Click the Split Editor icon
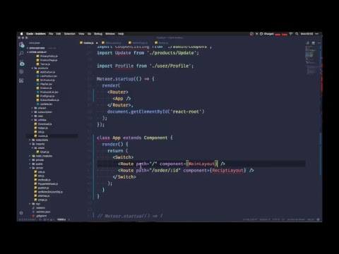339x254 pixels. [x=314, y=43]
